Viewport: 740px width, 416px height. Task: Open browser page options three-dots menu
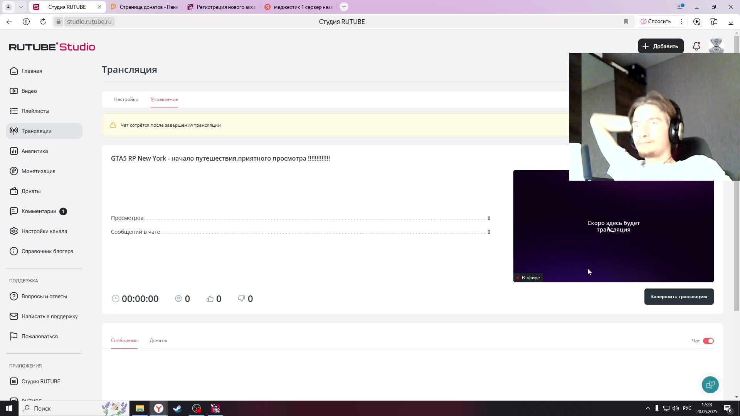coord(681,22)
